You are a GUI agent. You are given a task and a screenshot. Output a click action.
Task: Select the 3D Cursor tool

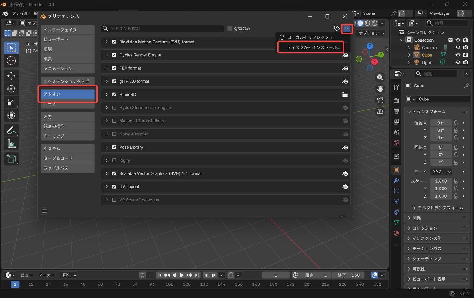pyautogui.click(x=11, y=60)
